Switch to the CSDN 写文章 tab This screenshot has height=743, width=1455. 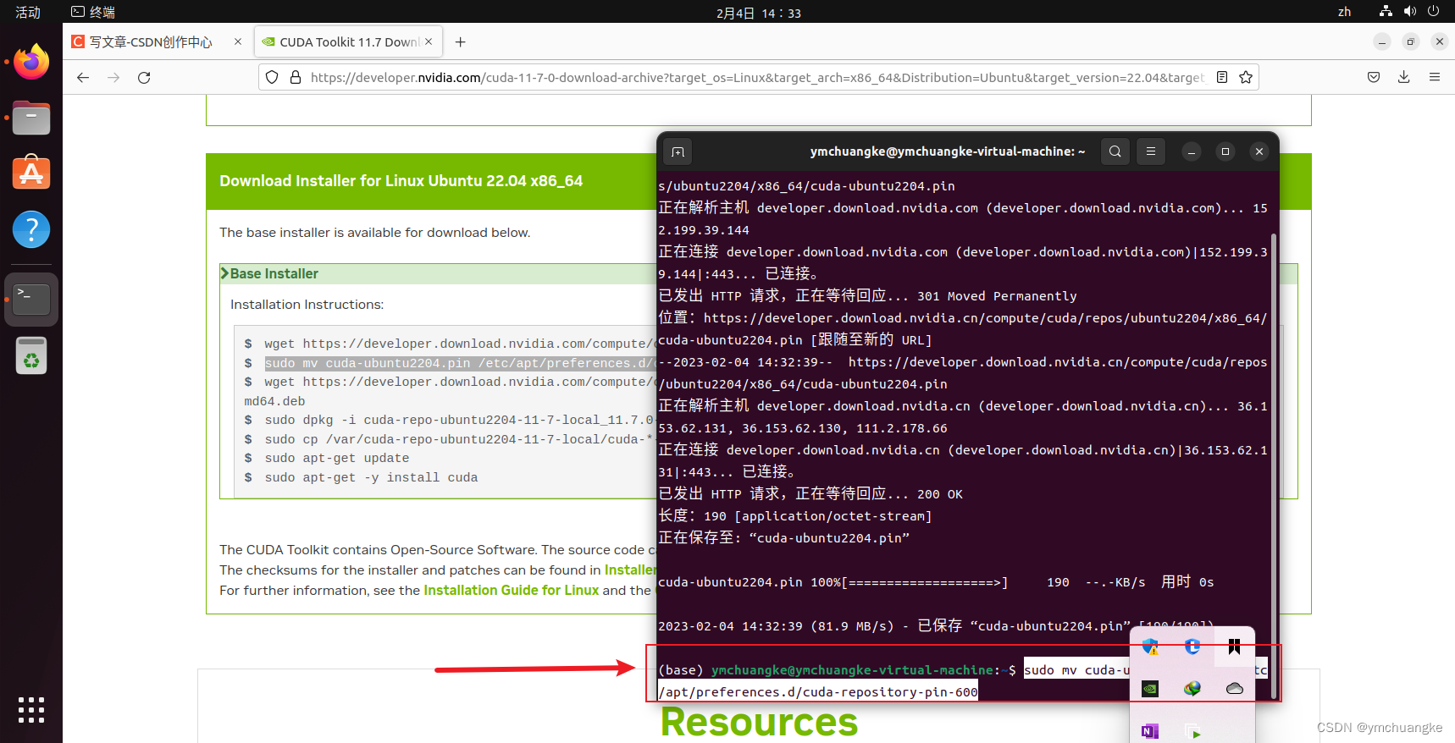pyautogui.click(x=151, y=41)
